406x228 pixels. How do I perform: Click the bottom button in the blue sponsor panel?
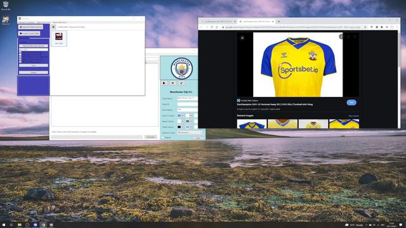tap(34, 73)
